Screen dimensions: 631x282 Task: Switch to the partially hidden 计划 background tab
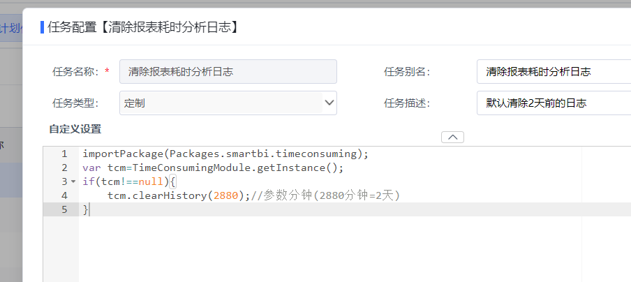pyautogui.click(x=11, y=28)
